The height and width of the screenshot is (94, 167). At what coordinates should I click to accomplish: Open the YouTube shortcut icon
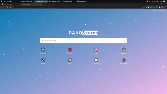pyautogui.click(x=70, y=50)
